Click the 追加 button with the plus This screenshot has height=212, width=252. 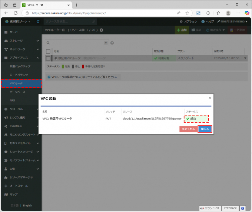coord(182,30)
